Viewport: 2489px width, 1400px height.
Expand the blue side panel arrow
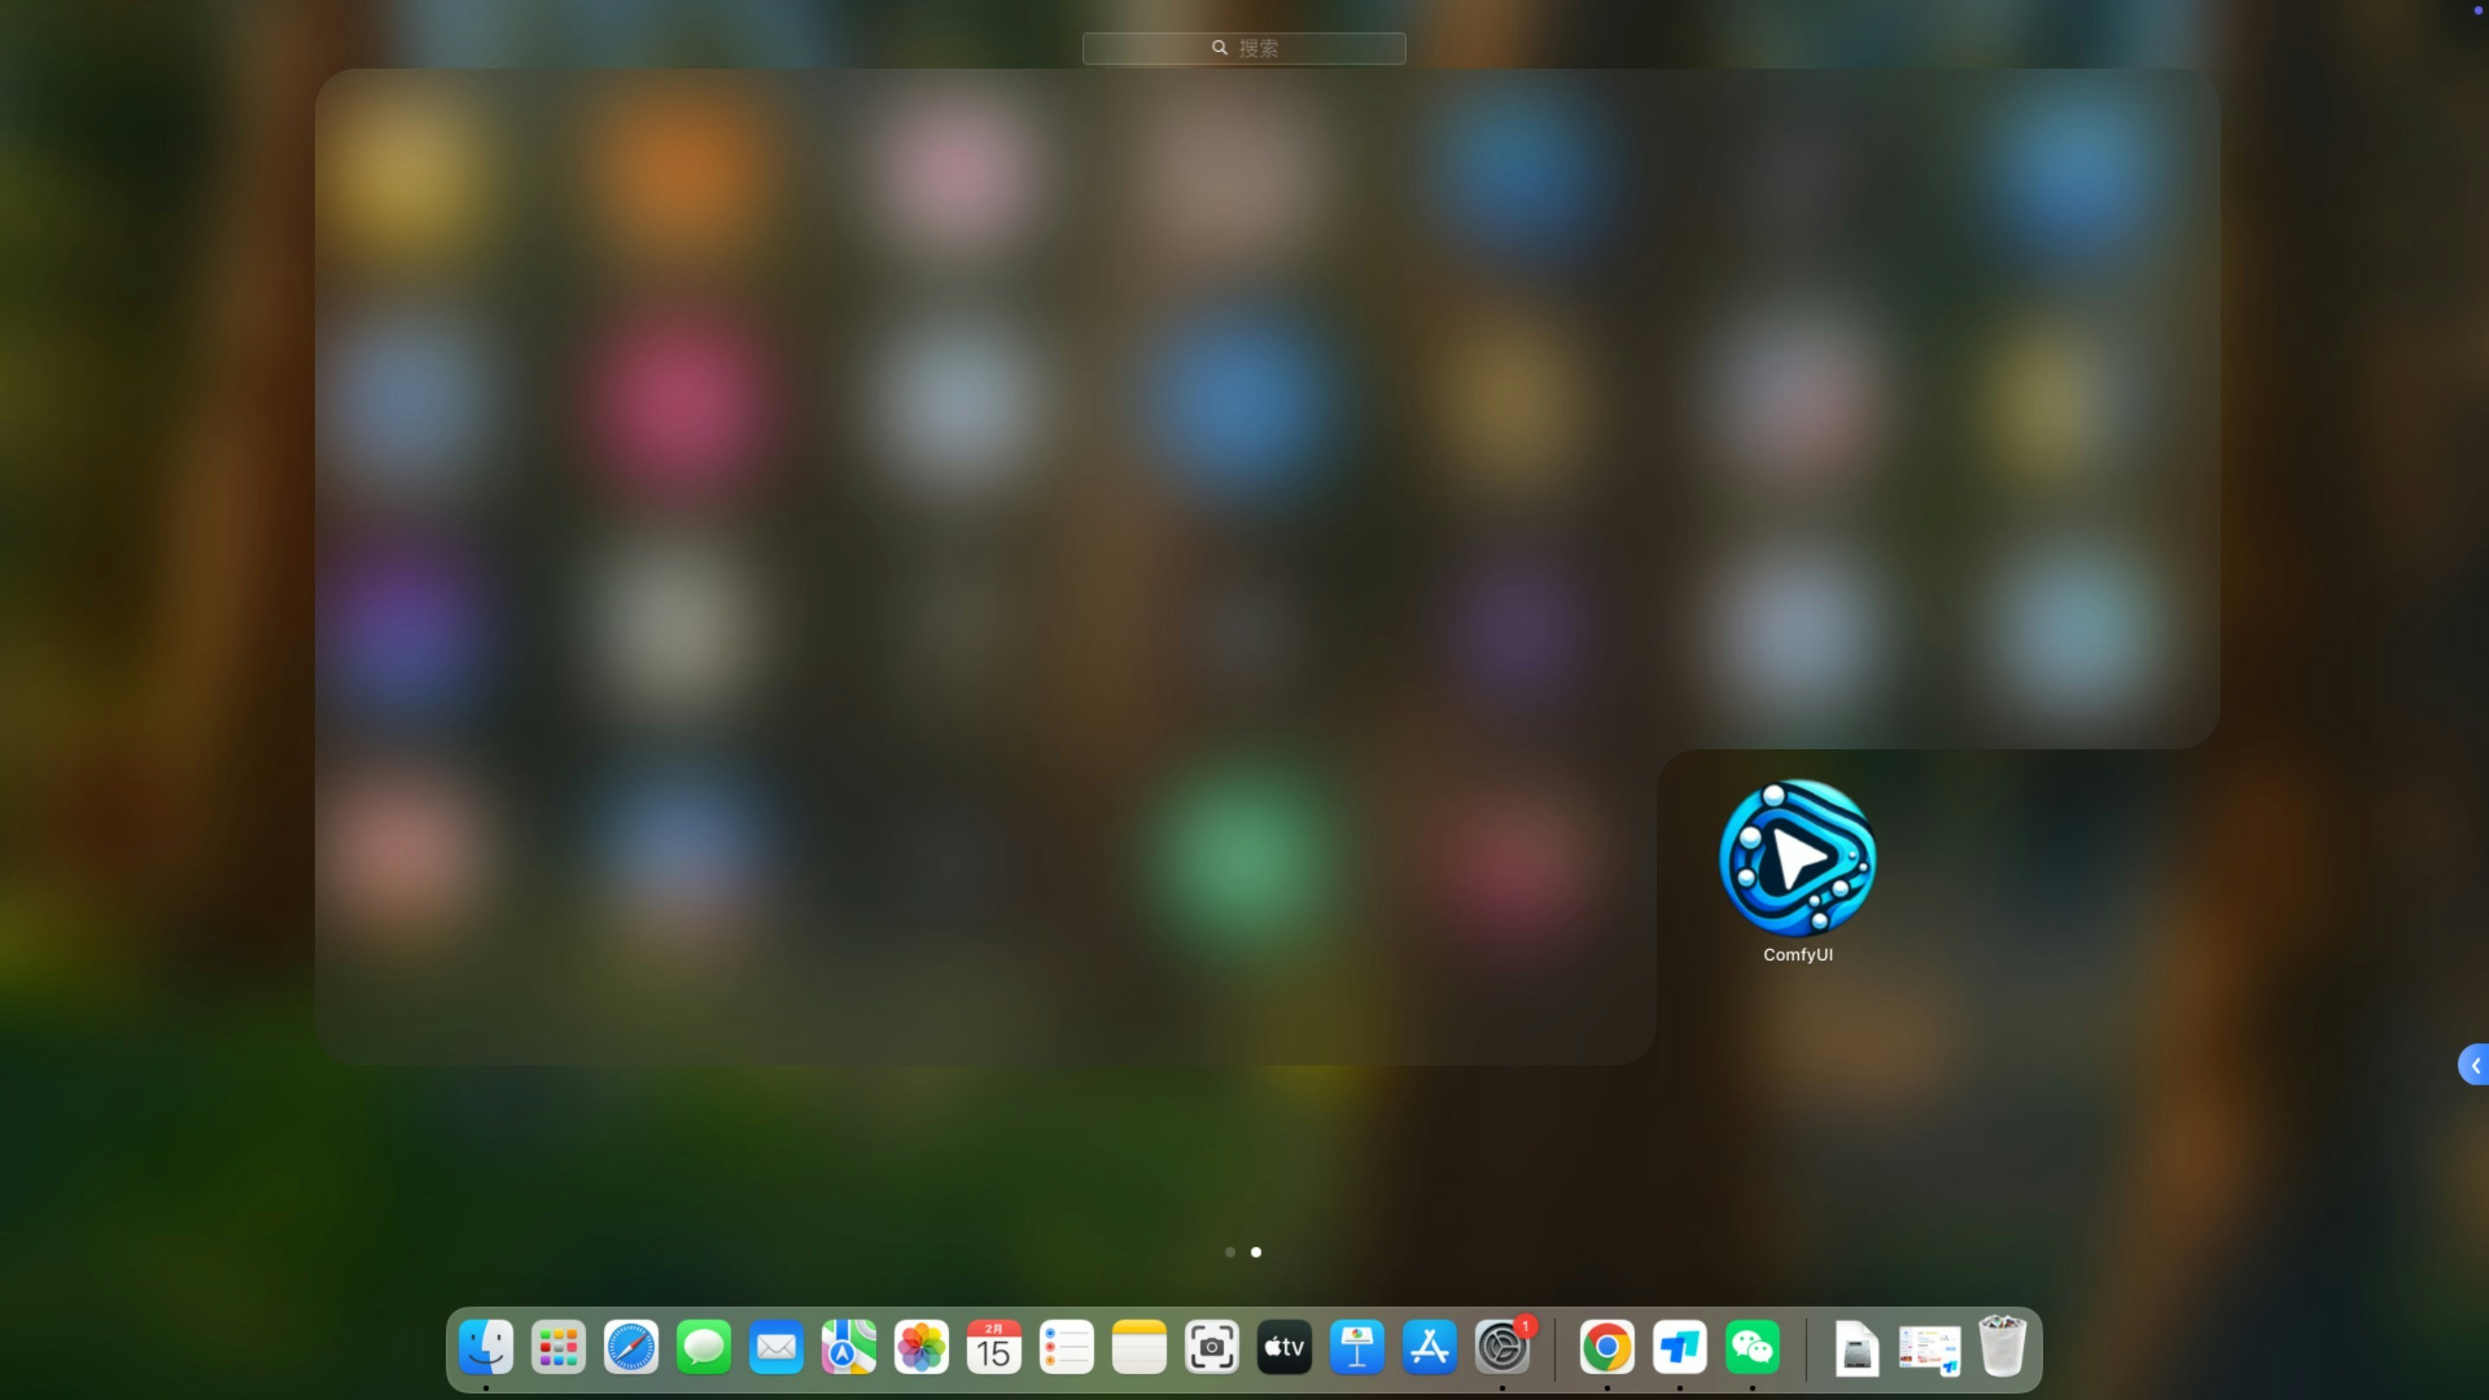pyautogui.click(x=2474, y=1065)
